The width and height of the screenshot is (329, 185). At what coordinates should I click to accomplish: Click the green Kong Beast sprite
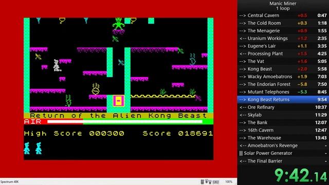tap(118, 24)
